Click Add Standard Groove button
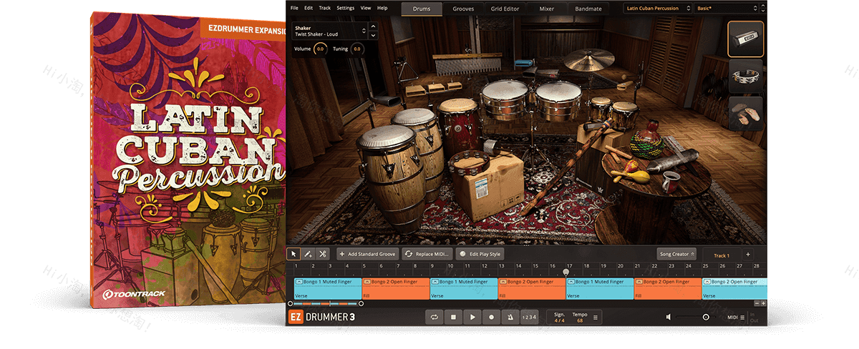The image size is (859, 349). [x=369, y=254]
